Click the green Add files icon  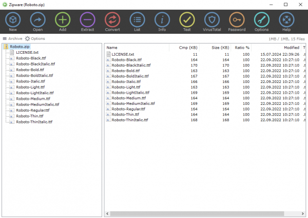63,20
